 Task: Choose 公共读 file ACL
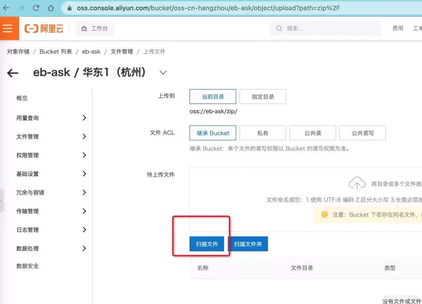click(x=313, y=133)
